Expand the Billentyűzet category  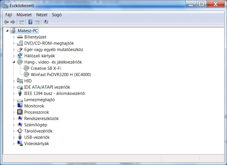14,37
